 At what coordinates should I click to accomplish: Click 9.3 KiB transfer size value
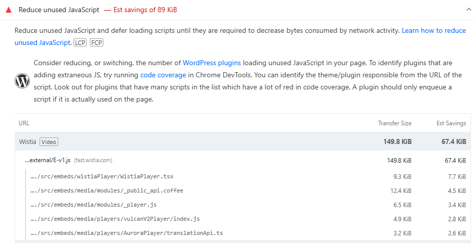(403, 176)
